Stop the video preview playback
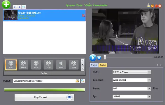The height and width of the screenshot is (105, 165). coord(99,58)
